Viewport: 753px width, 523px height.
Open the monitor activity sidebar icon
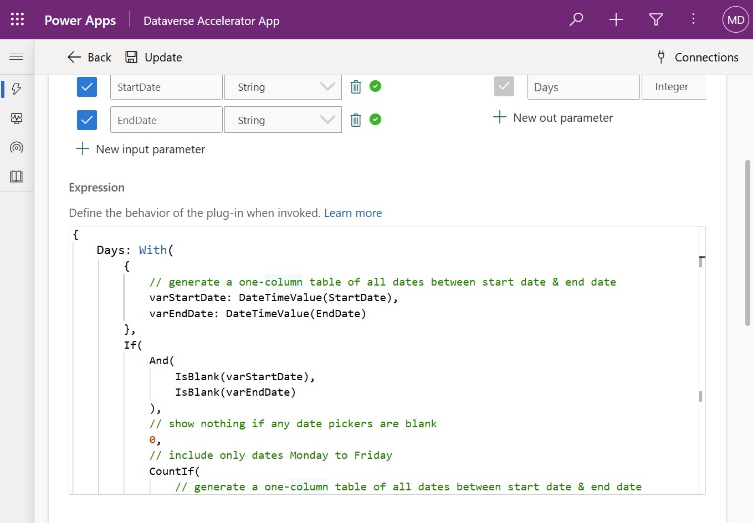tap(17, 118)
